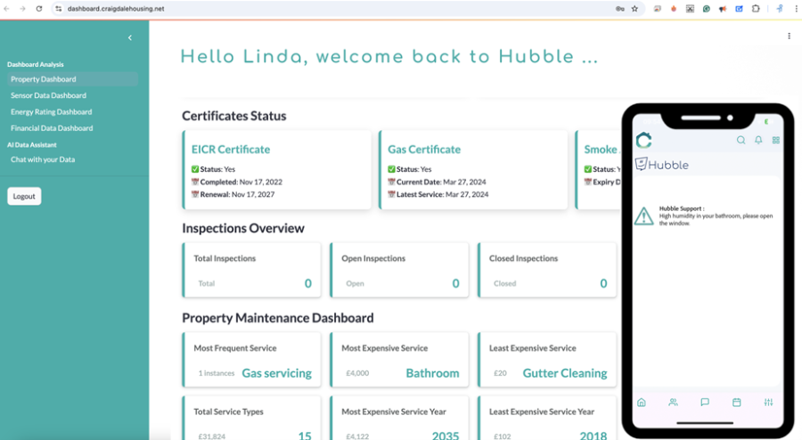The width and height of the screenshot is (802, 440).
Task: Open the Gas Certificate card title
Action: coord(424,150)
